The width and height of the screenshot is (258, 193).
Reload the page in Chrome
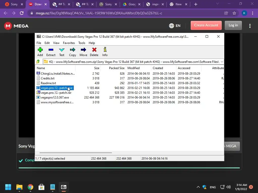[22, 13]
